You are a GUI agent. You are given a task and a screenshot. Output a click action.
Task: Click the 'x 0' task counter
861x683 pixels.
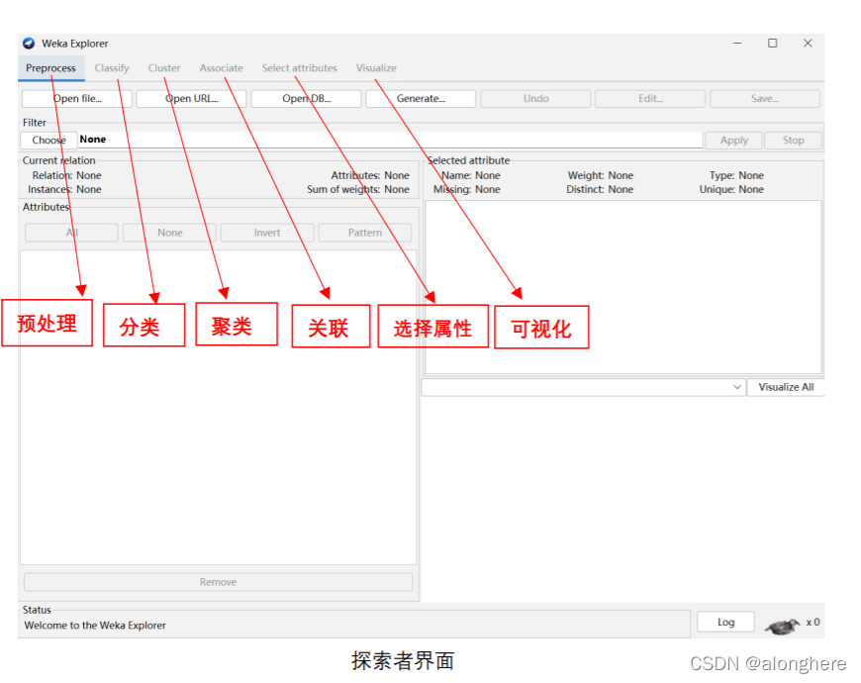(x=813, y=622)
